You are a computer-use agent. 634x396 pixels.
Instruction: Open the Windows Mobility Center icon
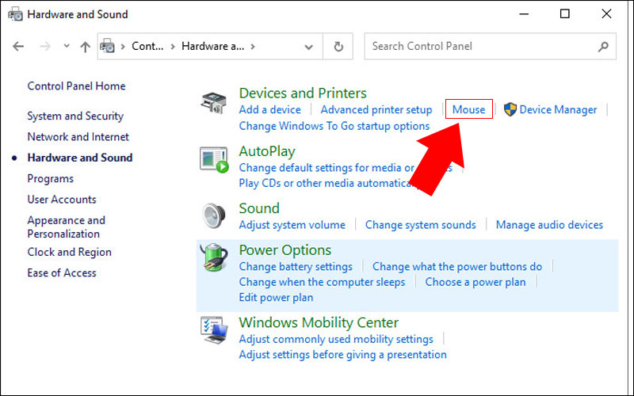point(214,329)
